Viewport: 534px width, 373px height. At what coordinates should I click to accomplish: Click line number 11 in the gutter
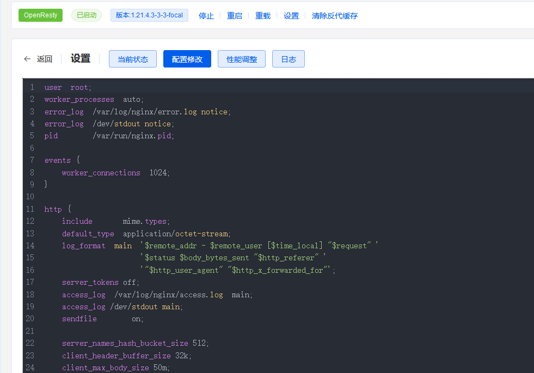tap(30, 209)
